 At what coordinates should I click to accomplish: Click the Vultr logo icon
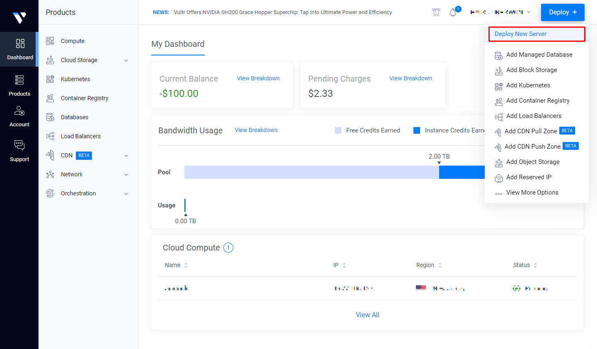[x=19, y=17]
